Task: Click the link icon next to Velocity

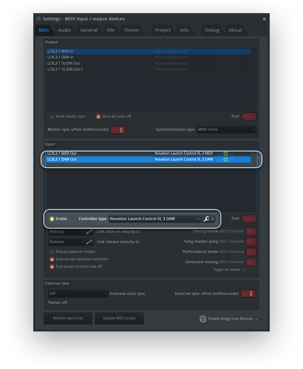Action: pos(89,232)
